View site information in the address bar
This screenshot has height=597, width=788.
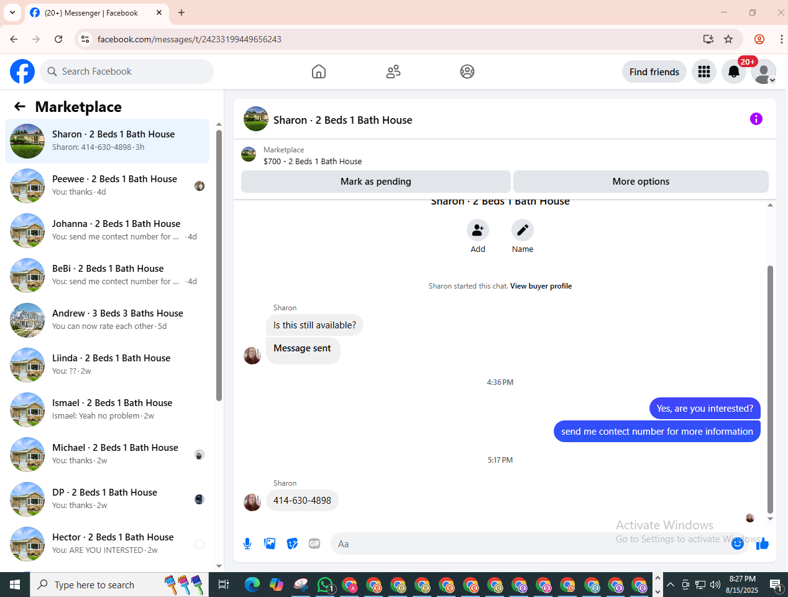pyautogui.click(x=85, y=39)
